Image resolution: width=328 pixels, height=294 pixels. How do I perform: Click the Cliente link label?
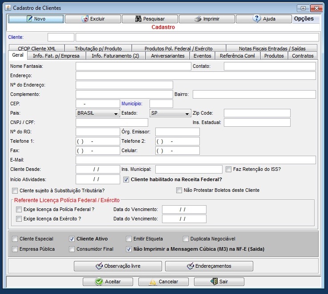pyautogui.click(x=16, y=37)
